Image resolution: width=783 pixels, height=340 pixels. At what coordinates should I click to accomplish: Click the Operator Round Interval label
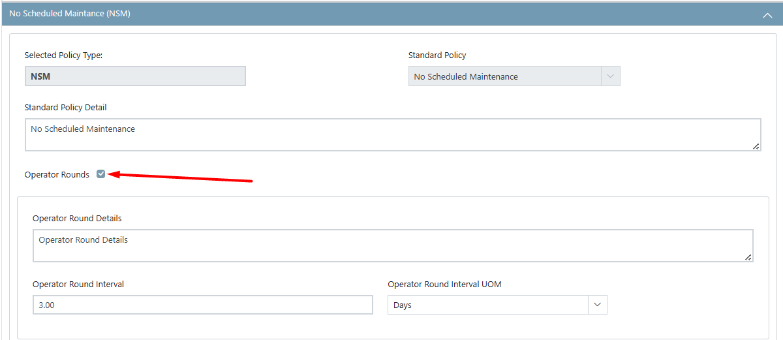tap(78, 284)
